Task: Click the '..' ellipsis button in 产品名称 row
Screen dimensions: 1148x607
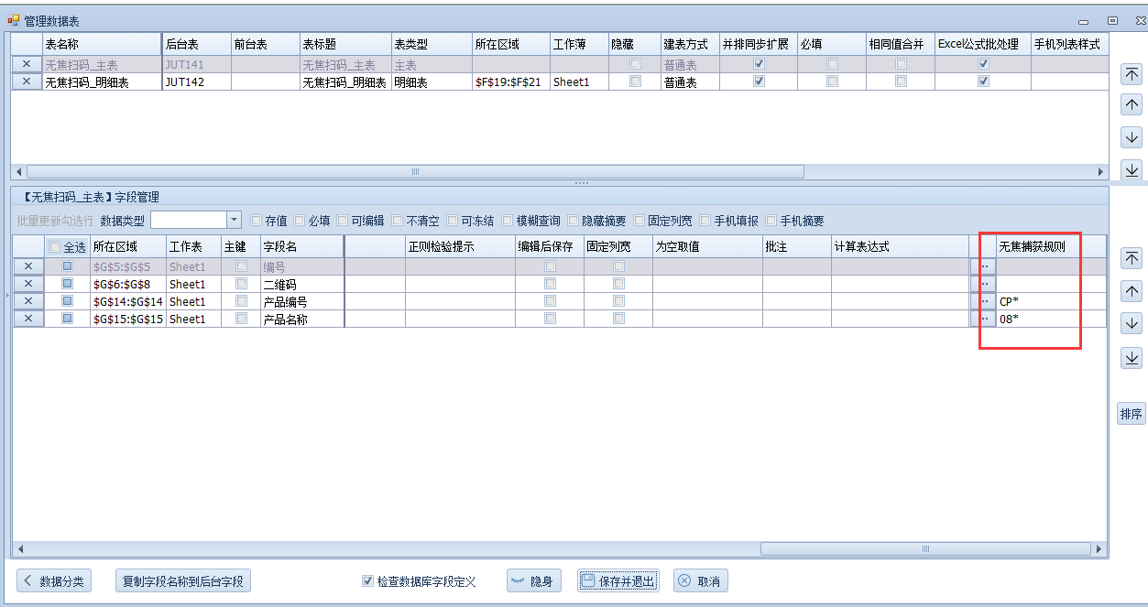Action: point(984,319)
